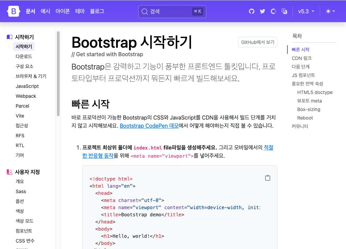Click the Bootstrap logo home icon

(x=14, y=11)
